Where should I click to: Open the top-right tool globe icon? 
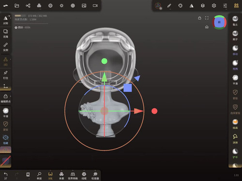pyautogui.click(x=158, y=6)
